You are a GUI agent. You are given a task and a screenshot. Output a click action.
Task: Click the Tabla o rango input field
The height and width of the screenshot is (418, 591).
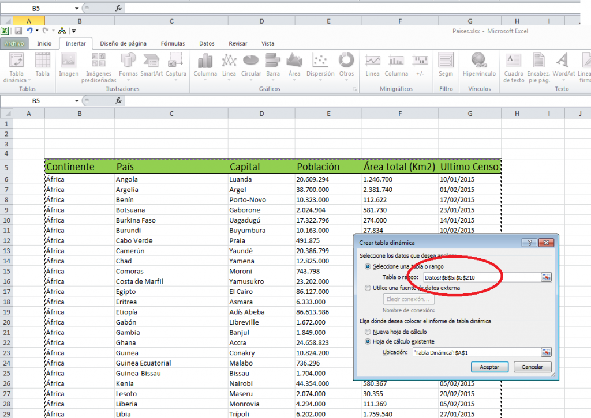(x=482, y=277)
